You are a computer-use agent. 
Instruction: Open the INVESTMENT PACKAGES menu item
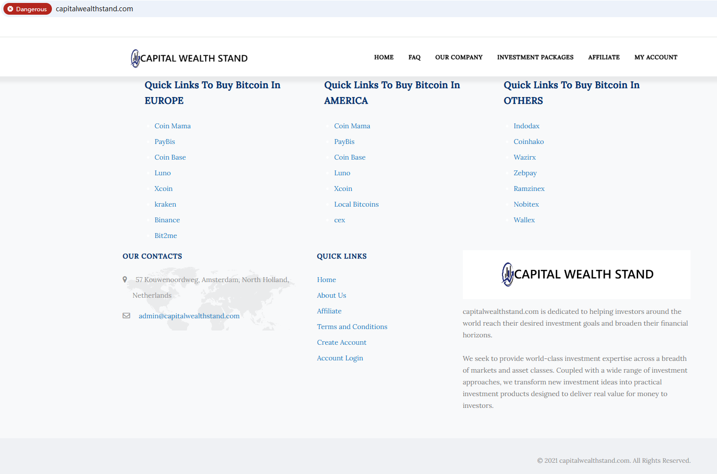pyautogui.click(x=535, y=57)
